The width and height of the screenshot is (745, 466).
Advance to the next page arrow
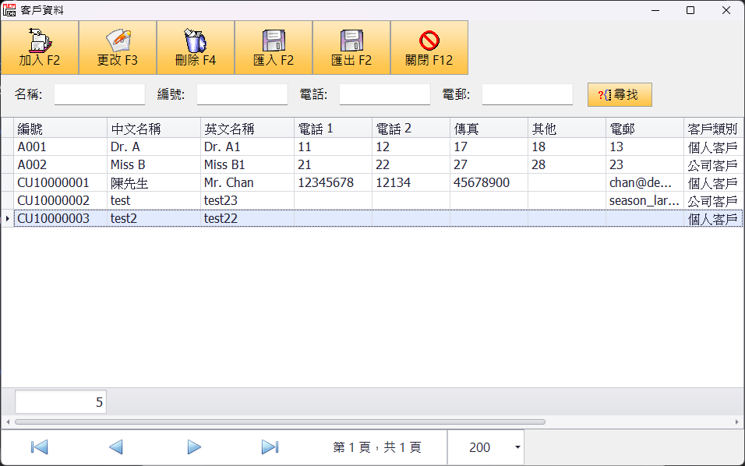pyautogui.click(x=194, y=447)
